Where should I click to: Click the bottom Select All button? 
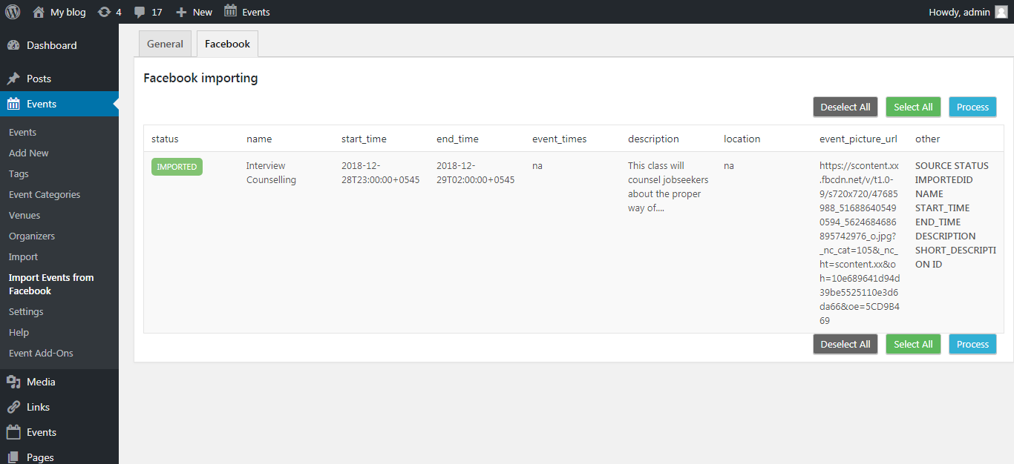(913, 344)
